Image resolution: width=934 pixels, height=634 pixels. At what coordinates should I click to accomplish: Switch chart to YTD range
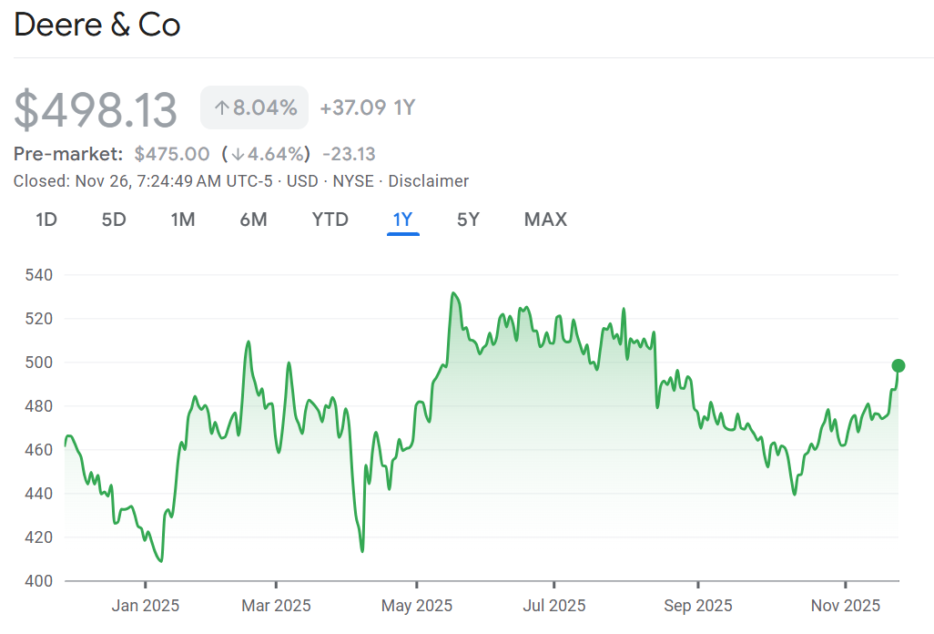330,220
